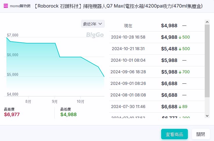Select the 2024-10-21 18:31 price row
This screenshot has height=141, width=214.
click(157, 49)
